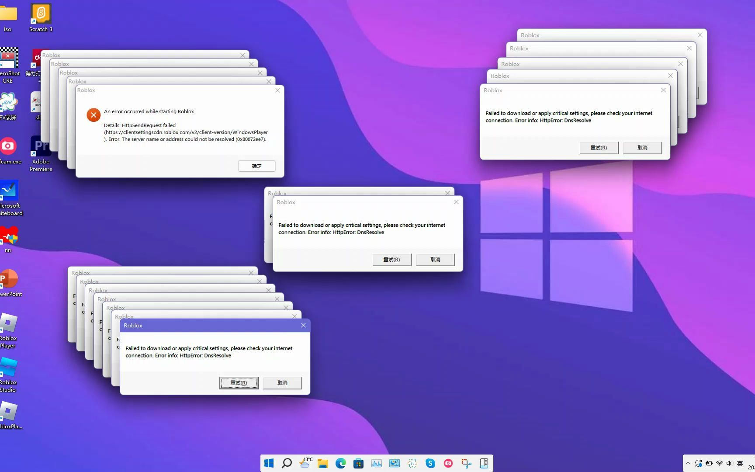Click 重试(R) on the frontmost Roblox dialog
This screenshot has width=755, height=472.
pyautogui.click(x=239, y=382)
